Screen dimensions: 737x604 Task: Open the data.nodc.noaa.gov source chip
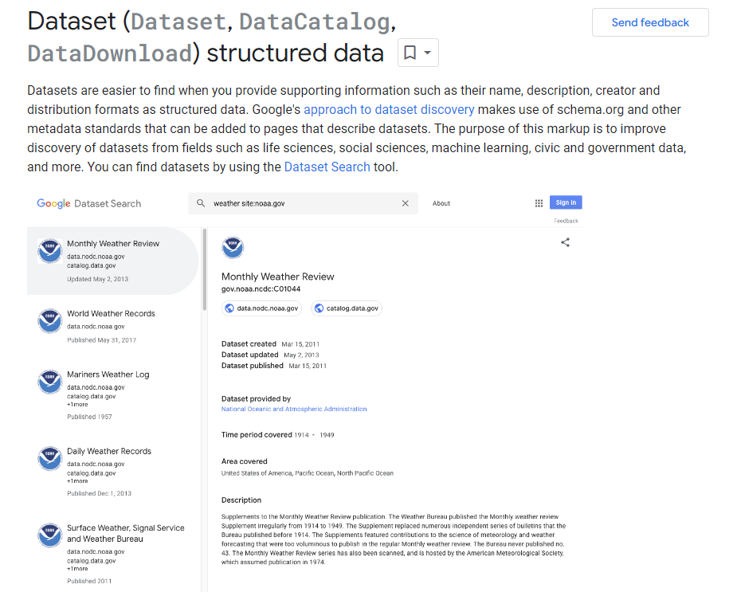262,308
